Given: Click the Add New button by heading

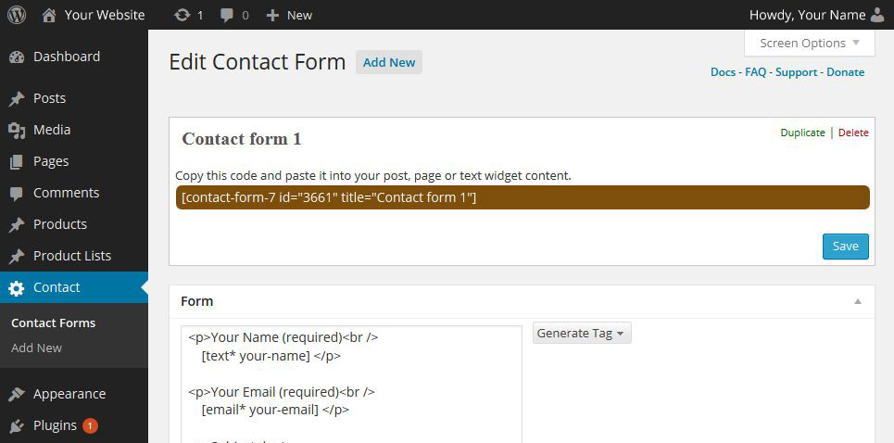Looking at the screenshot, I should click(x=389, y=62).
